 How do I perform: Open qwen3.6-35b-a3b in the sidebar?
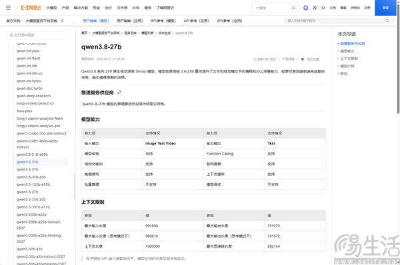pyautogui.click(x=31, y=177)
